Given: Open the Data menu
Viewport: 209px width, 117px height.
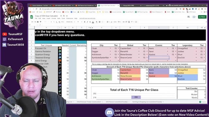Looking at the screenshot, I should (x=59, y=19).
